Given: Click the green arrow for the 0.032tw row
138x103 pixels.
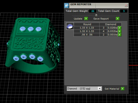Looking at the screenshot, I should click(x=120, y=31).
